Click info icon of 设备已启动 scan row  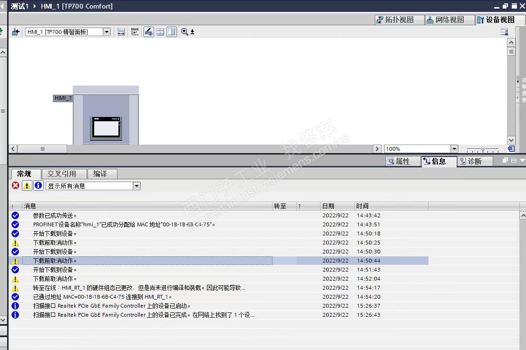15,306
